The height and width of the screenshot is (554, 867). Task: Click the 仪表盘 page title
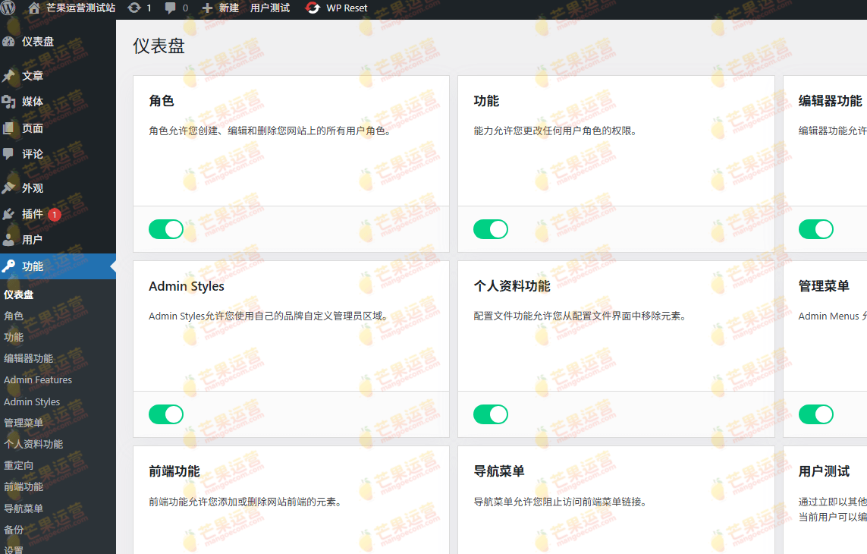click(159, 46)
